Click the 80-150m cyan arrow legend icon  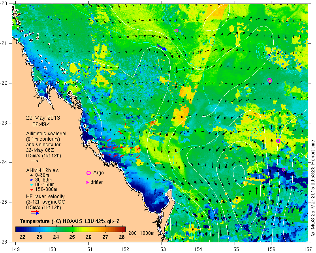point(32,185)
